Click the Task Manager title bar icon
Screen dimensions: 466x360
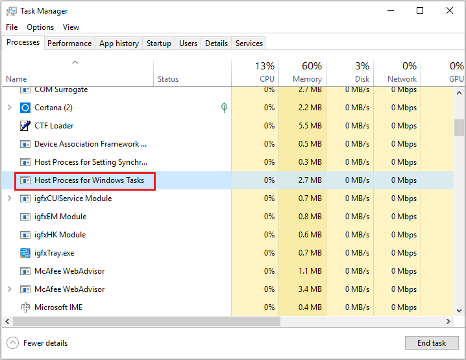pos(10,11)
